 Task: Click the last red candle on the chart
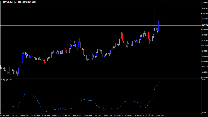pos(160,24)
